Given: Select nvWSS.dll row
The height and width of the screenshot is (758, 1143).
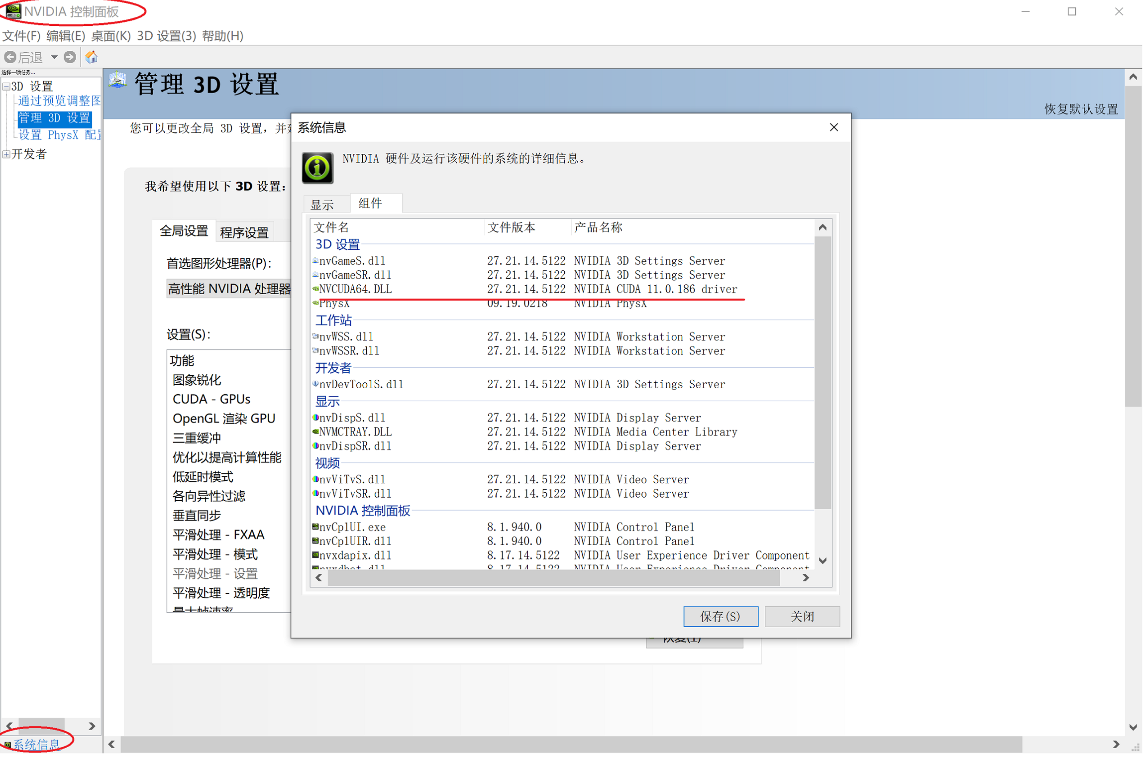Looking at the screenshot, I should 562,337.
